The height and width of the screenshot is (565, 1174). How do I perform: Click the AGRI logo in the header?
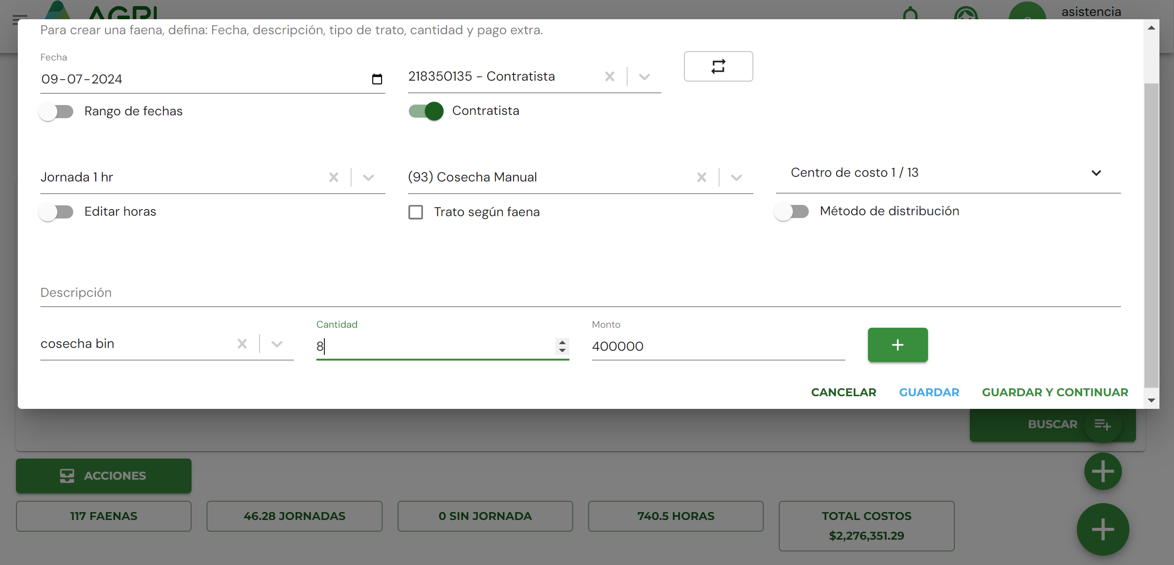tap(101, 10)
